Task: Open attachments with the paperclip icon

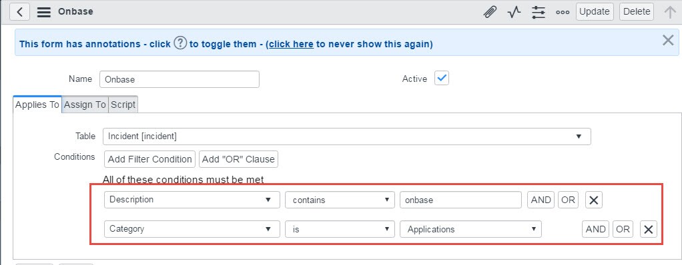Action: [490, 12]
